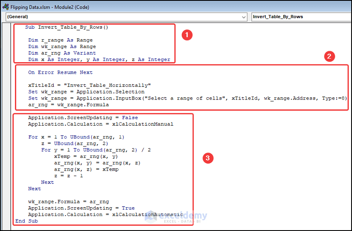This screenshot has height=231, width=352.
Task: Click the 'Dim r_range As Range' line
Action: click(x=60, y=40)
